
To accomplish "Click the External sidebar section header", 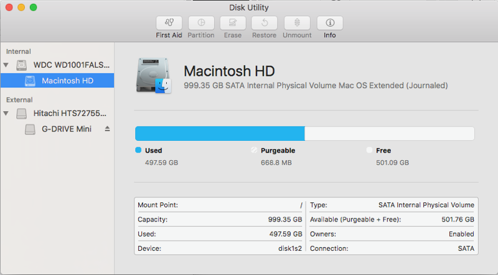I will [x=19, y=100].
